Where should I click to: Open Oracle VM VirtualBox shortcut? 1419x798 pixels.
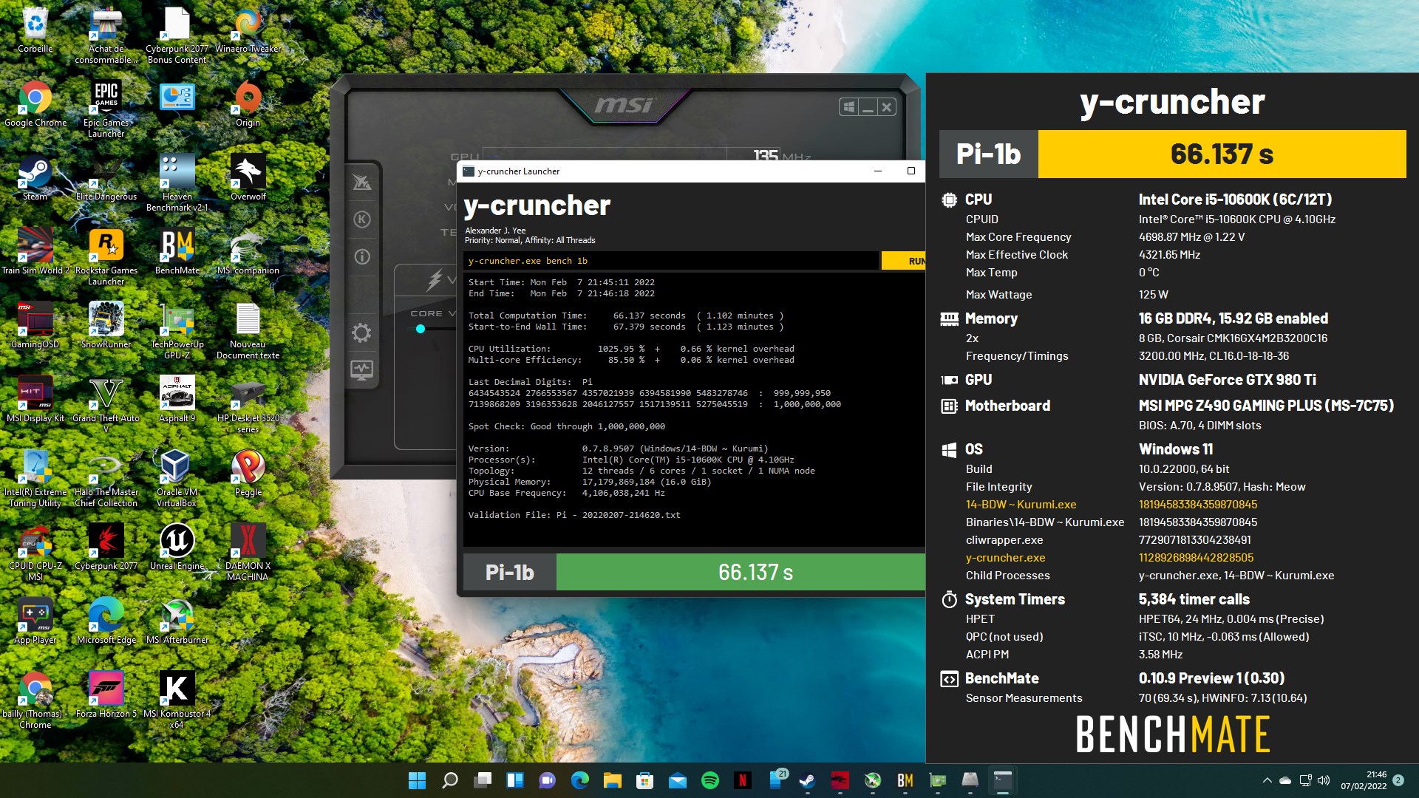(x=177, y=479)
